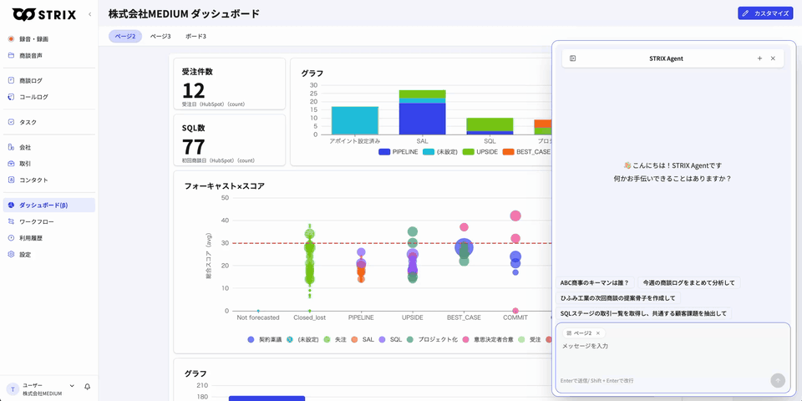The width and height of the screenshot is (802, 401).
Task: Click the large BEST_CASE bubble in the scatter plot
Action: tap(464, 247)
